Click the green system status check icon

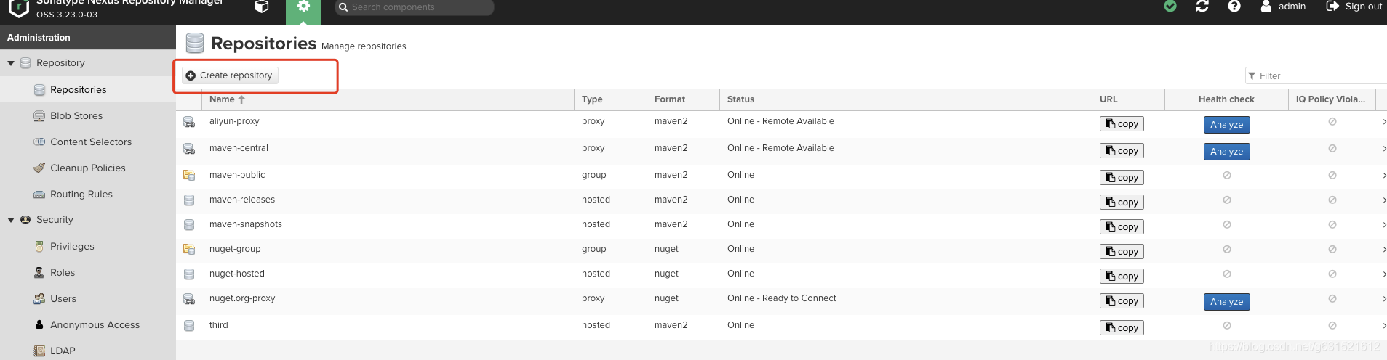1170,6
